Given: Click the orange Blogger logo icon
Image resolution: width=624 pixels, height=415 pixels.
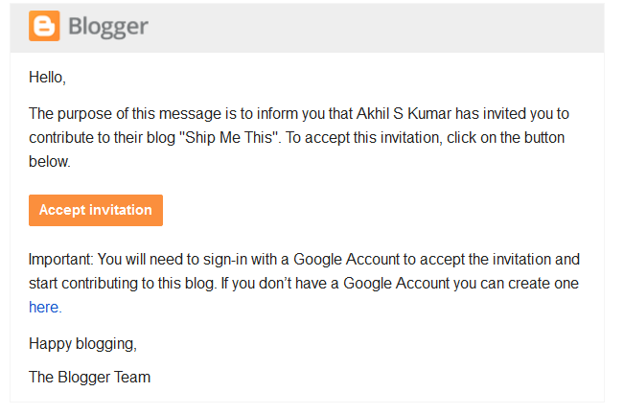Looking at the screenshot, I should pyautogui.click(x=44, y=26).
